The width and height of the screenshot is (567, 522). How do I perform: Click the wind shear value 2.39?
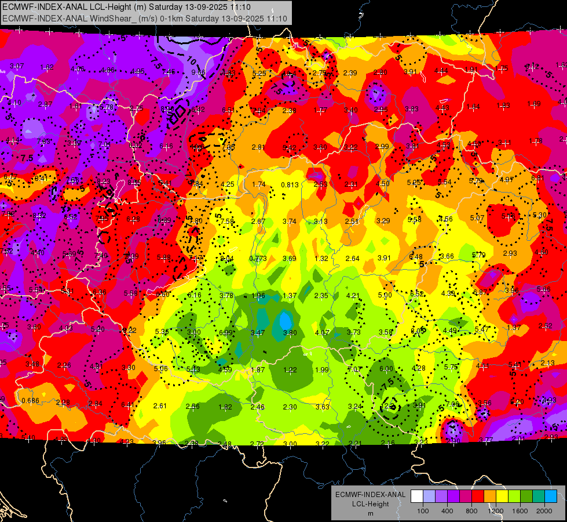click(350, 73)
